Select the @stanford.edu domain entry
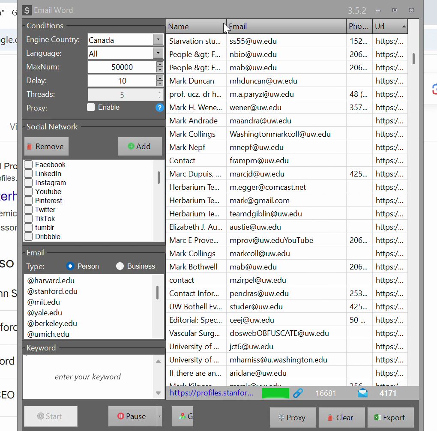 point(52,291)
